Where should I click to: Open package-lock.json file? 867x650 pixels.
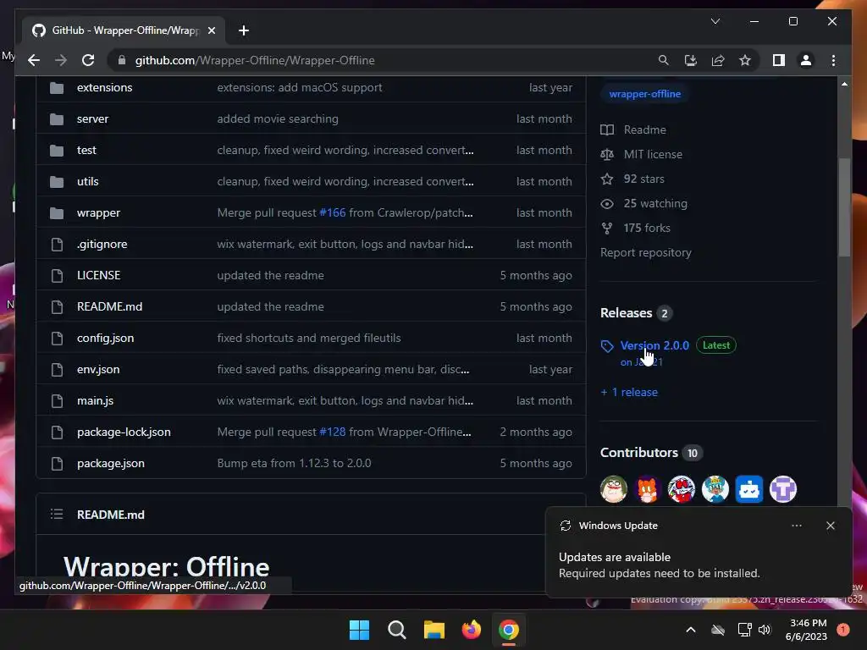tap(124, 432)
